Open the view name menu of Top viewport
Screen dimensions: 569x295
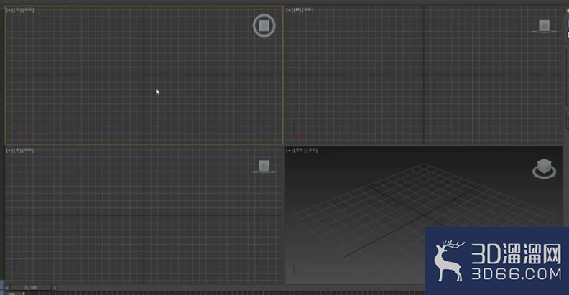click(x=18, y=10)
